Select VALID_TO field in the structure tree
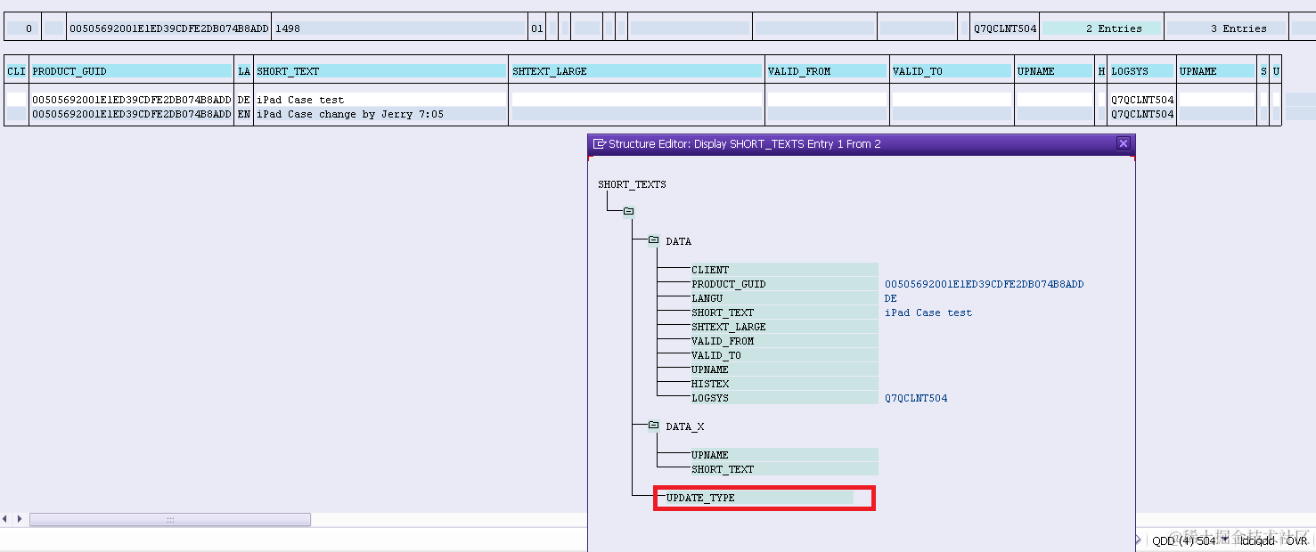The width and height of the screenshot is (1316, 552). coord(784,355)
